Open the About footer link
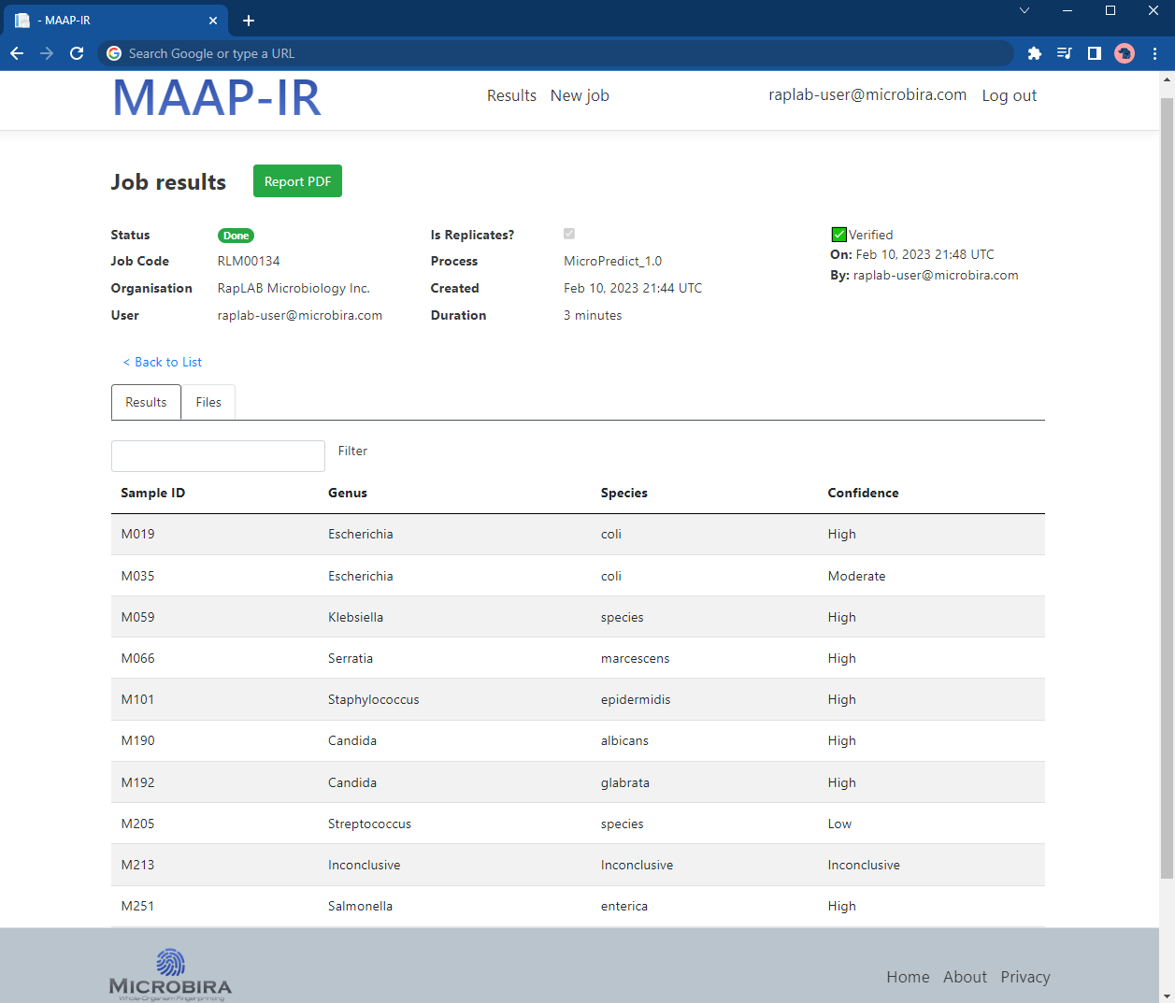This screenshot has height=1003, width=1175. click(965, 977)
